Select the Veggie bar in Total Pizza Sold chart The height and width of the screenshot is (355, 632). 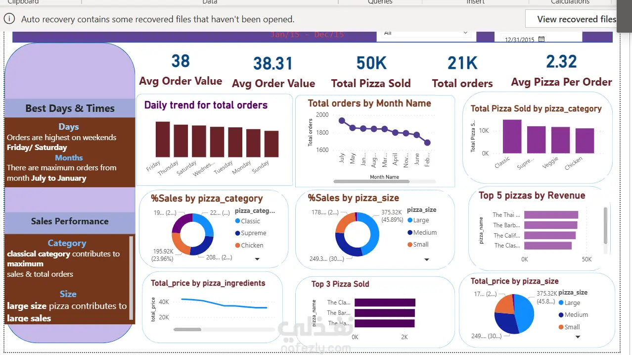tap(561, 141)
